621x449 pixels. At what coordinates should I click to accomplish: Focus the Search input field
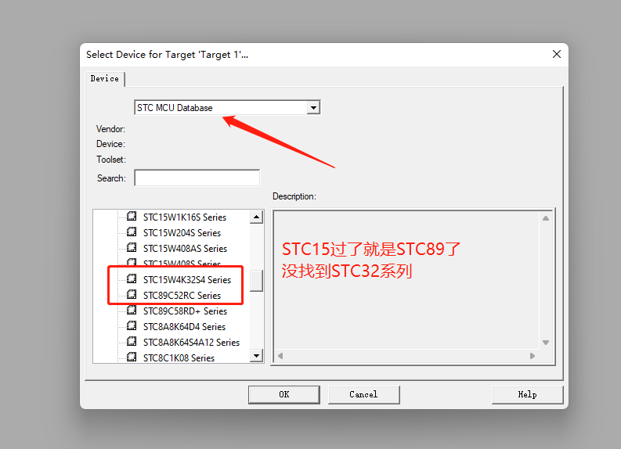197,178
